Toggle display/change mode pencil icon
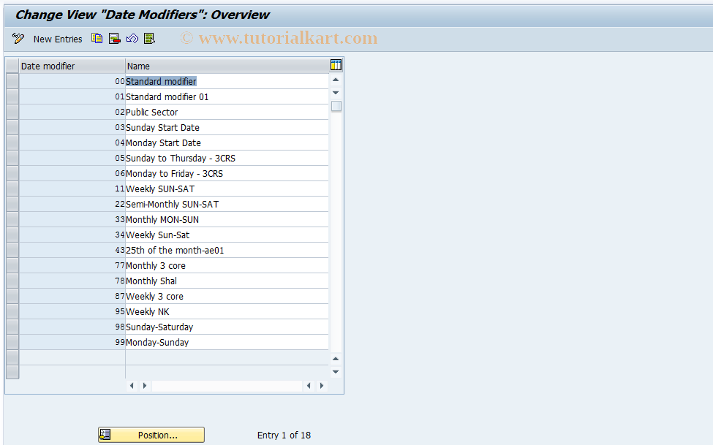 18,39
